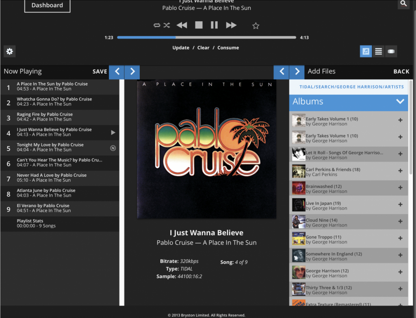Open Cloud Nine album thumbnail

[x=299, y=222]
